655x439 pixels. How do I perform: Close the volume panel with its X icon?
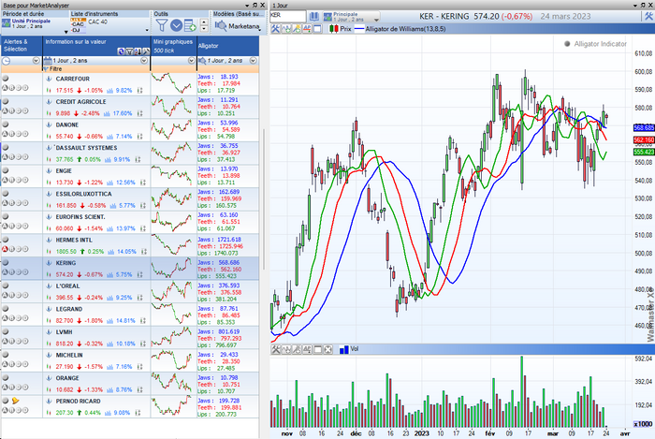(x=327, y=349)
